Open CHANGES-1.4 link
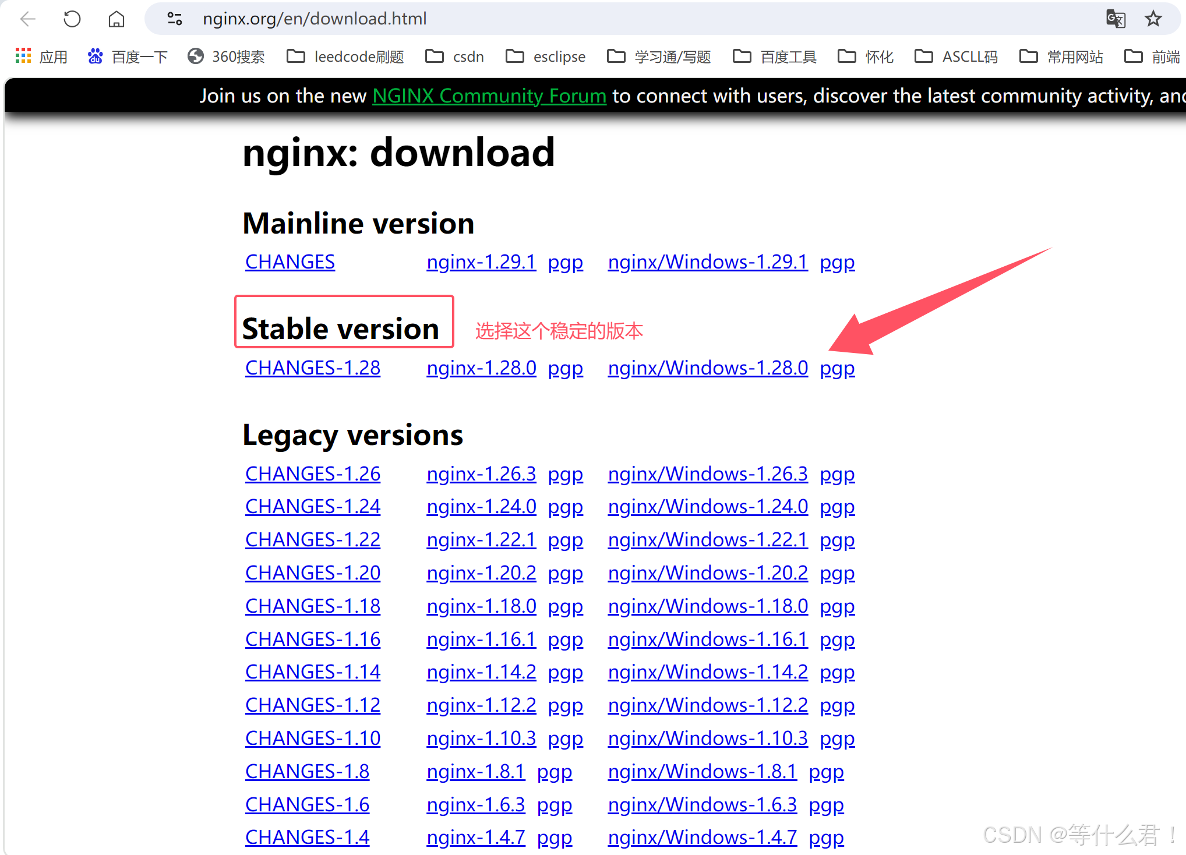 pos(307,838)
